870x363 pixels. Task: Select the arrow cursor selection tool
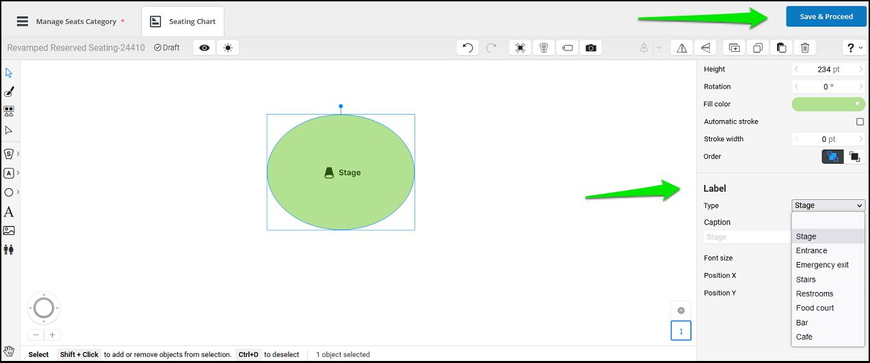[x=9, y=73]
